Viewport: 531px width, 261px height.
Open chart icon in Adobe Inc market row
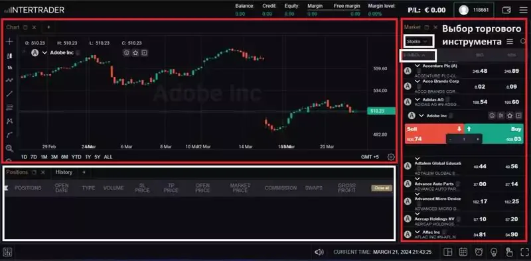[x=500, y=116]
